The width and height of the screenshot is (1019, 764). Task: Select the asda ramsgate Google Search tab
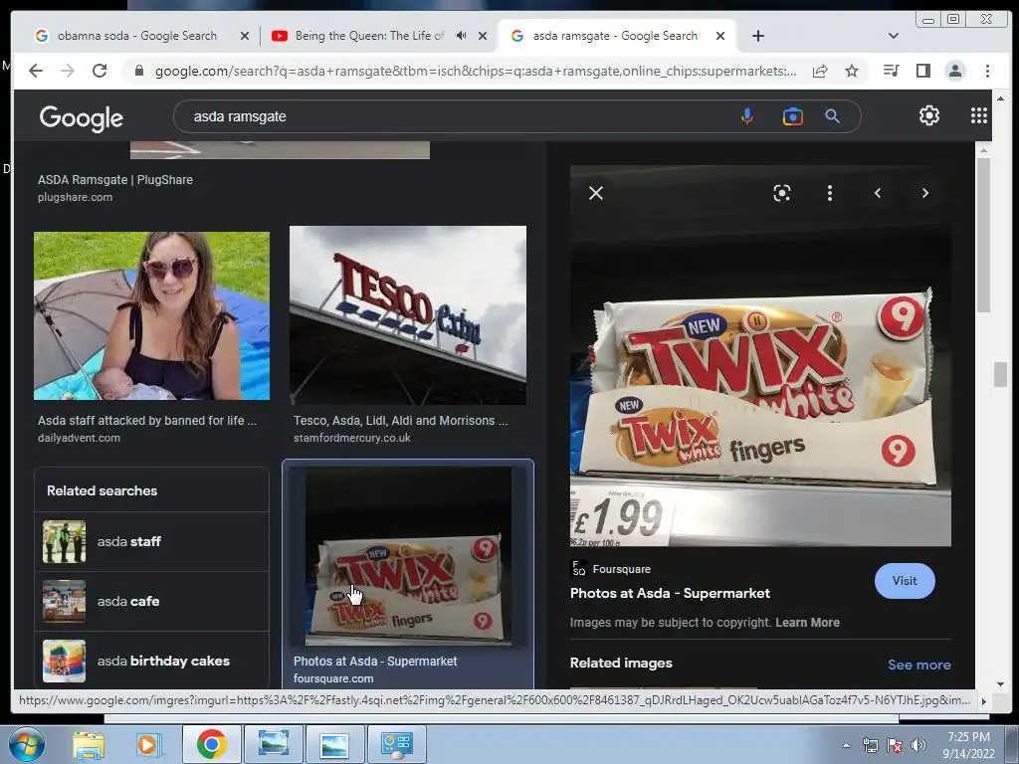614,36
